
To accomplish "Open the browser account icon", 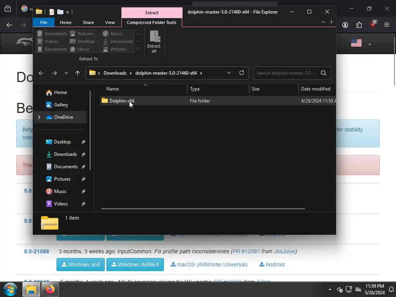I will pyautogui.click(x=345, y=25).
